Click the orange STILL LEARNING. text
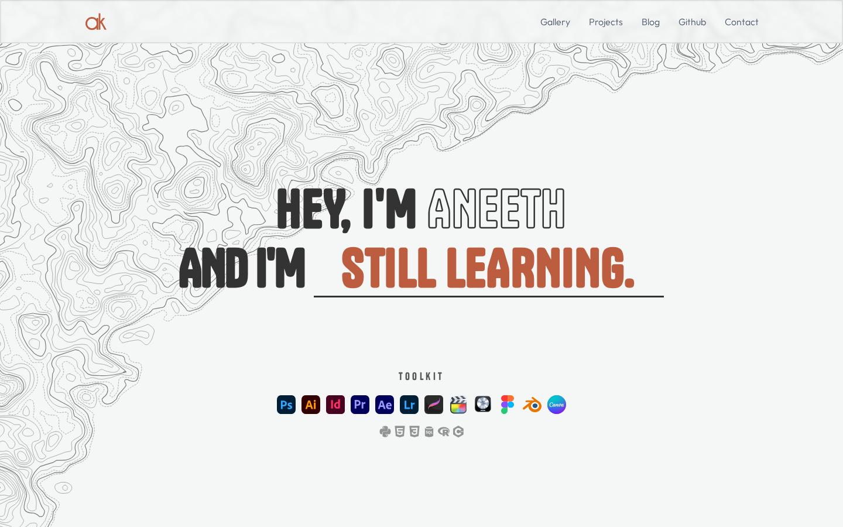The height and width of the screenshot is (527, 843). (x=488, y=268)
